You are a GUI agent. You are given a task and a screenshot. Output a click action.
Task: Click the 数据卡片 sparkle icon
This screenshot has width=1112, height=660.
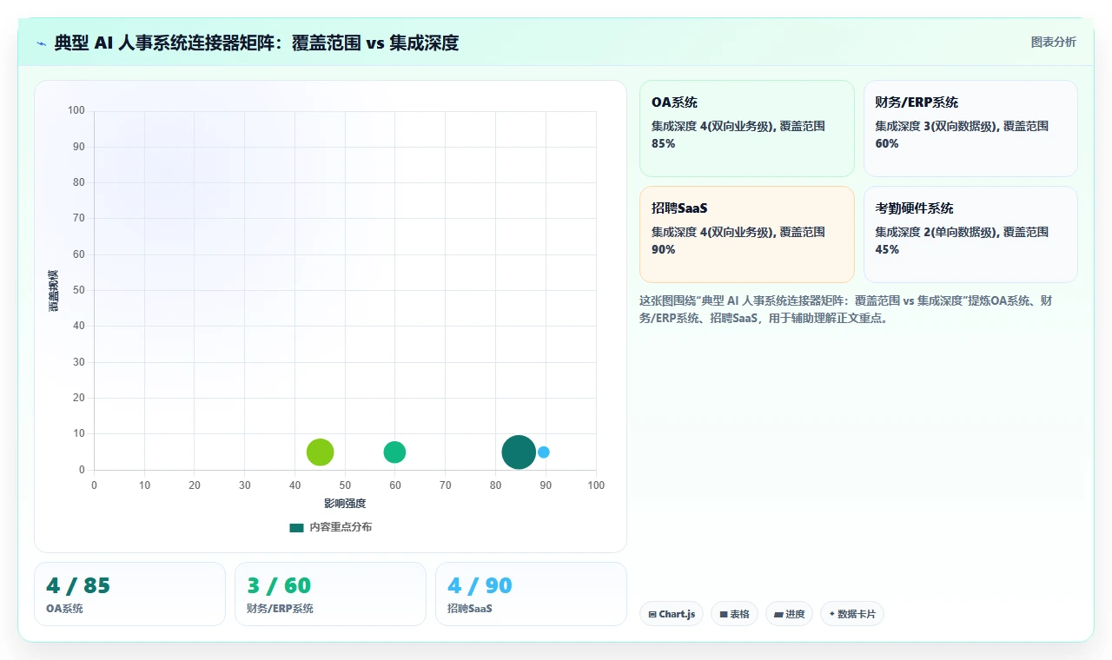tap(832, 614)
